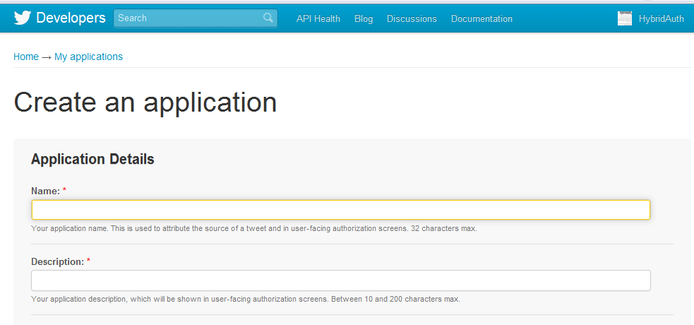Click the HybridAuth username
Image resolution: width=694 pixels, height=325 pixels.
(x=661, y=19)
